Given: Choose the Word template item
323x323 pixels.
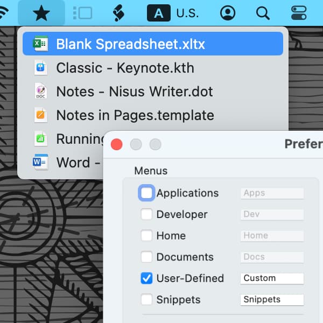Looking at the screenshot, I should (63, 163).
